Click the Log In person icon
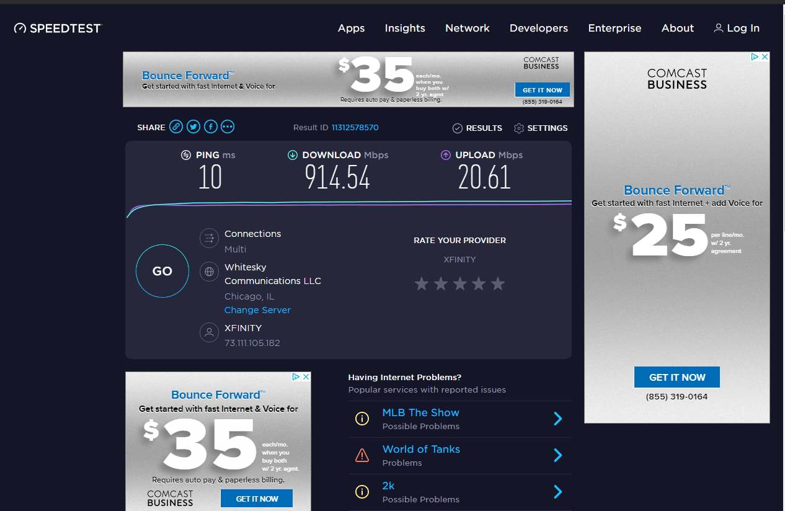The width and height of the screenshot is (785, 511). (719, 28)
